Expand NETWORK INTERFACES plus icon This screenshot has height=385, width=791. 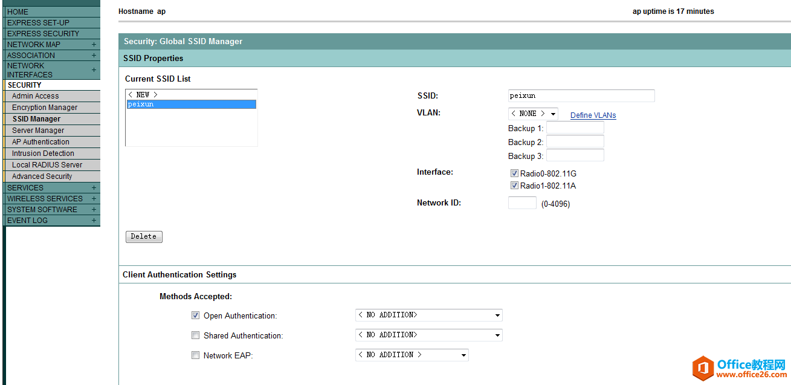pyautogui.click(x=94, y=70)
